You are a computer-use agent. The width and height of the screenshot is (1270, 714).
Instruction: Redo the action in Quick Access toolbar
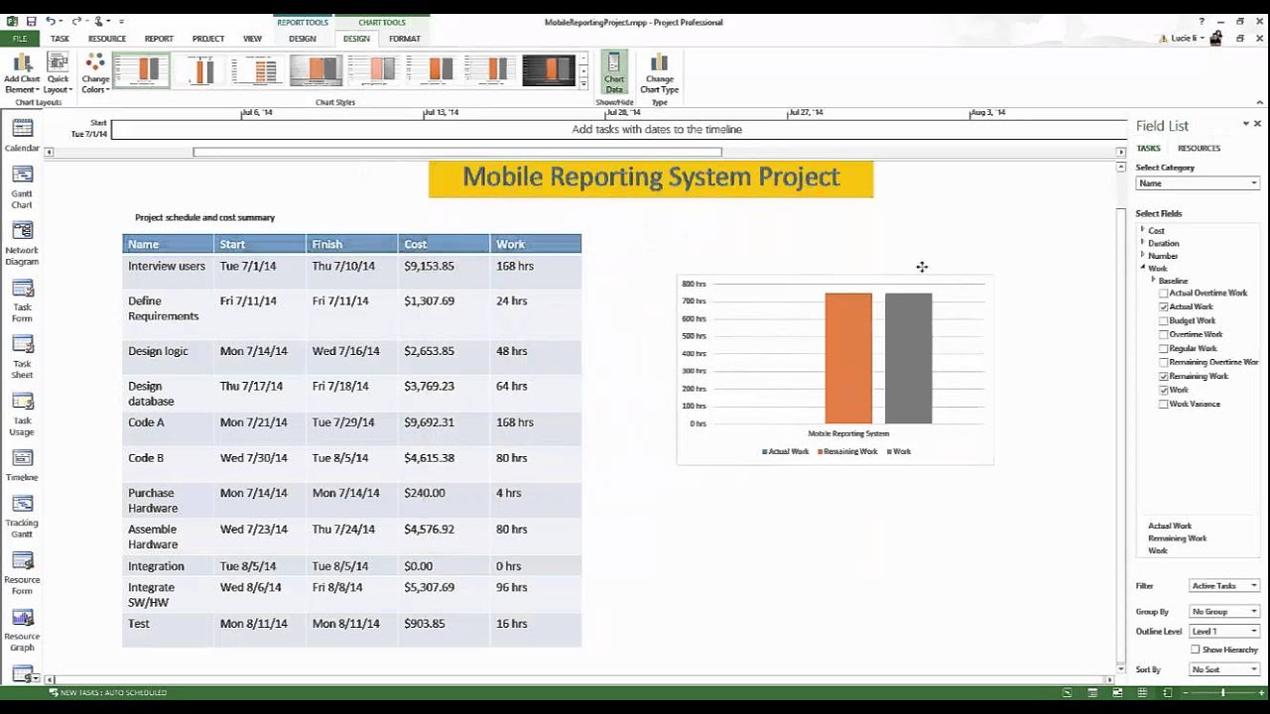75,21
